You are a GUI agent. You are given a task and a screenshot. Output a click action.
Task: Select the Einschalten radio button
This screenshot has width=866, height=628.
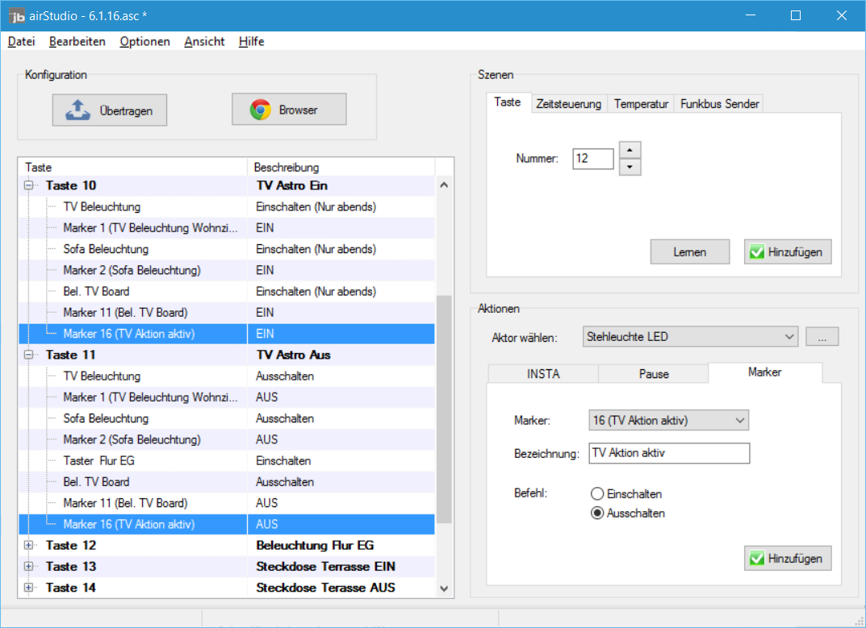(x=597, y=494)
